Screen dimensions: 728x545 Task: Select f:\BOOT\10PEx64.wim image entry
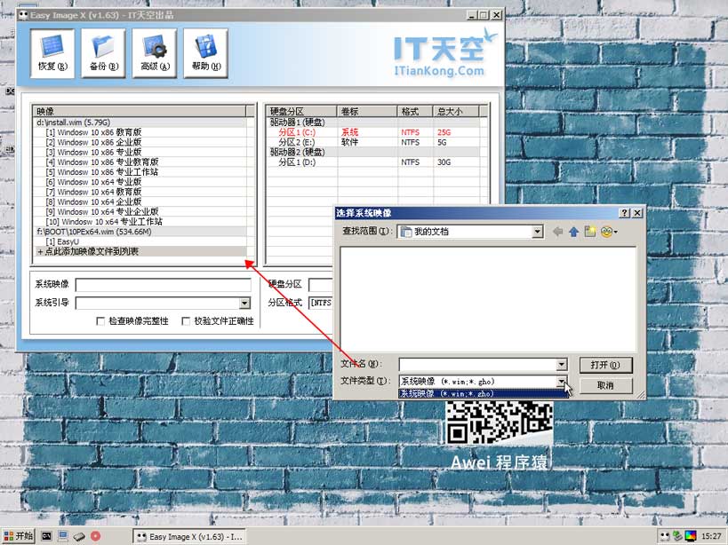click(x=140, y=232)
